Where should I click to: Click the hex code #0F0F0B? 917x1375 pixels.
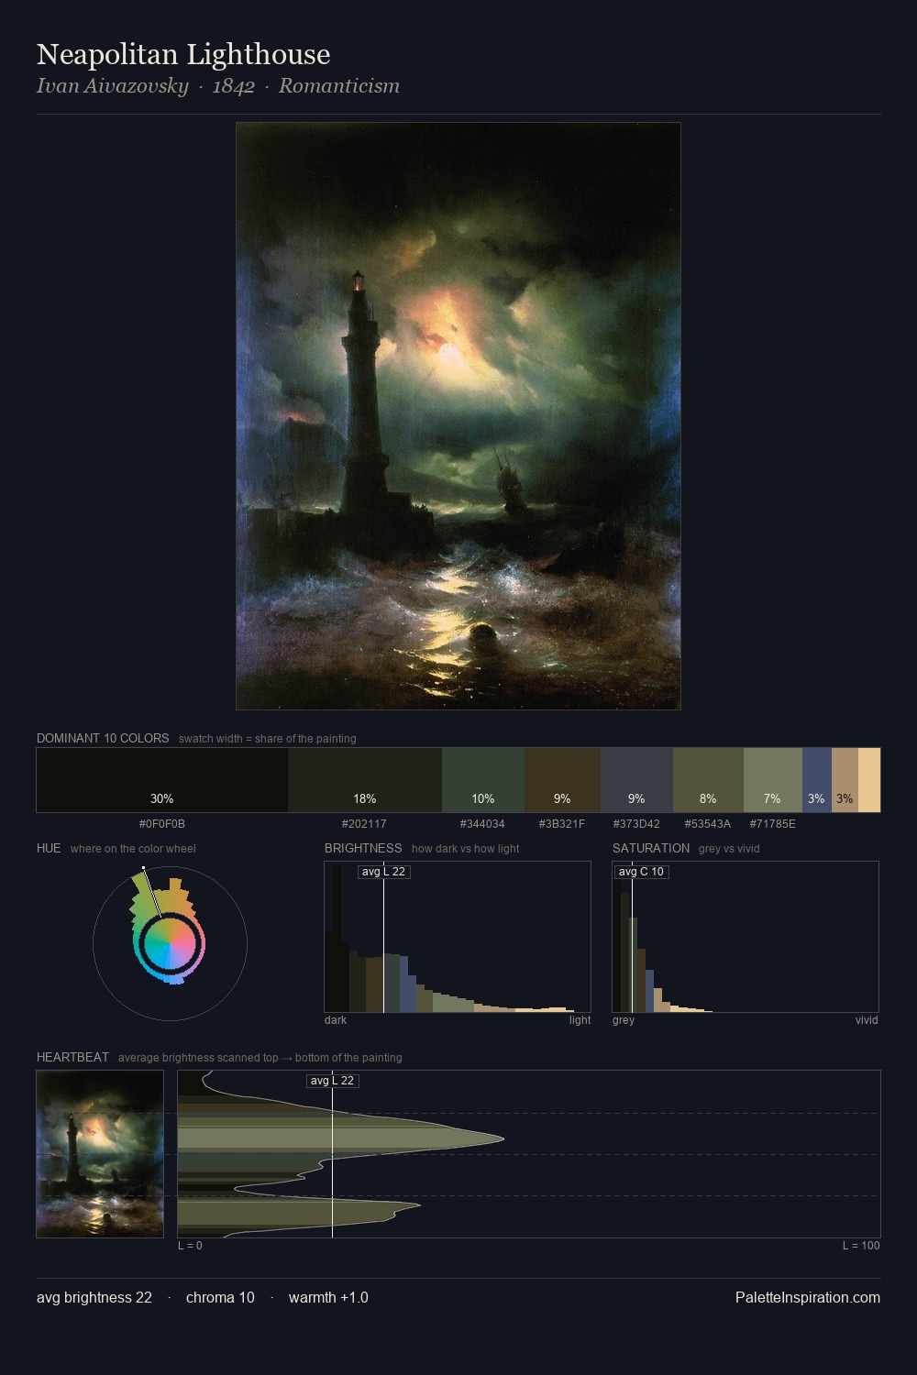pyautogui.click(x=162, y=824)
